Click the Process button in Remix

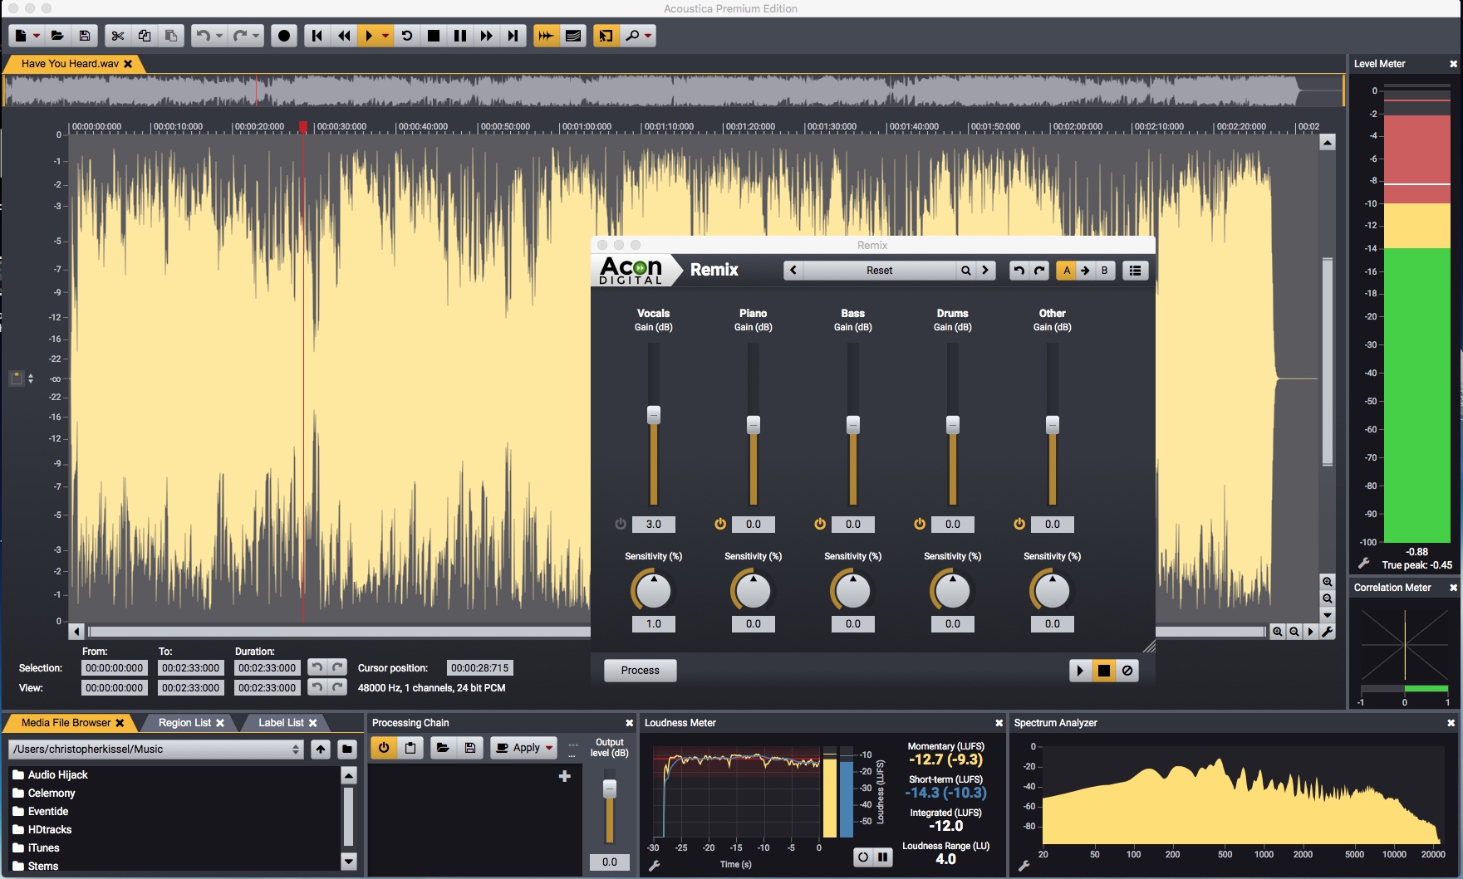640,671
